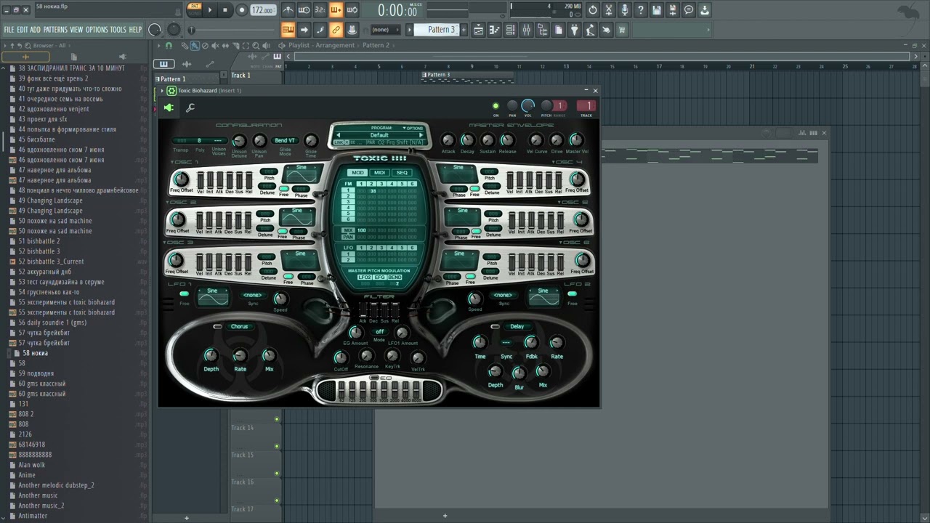
Task: Click the plug icon in toolbar
Action: click(575, 30)
